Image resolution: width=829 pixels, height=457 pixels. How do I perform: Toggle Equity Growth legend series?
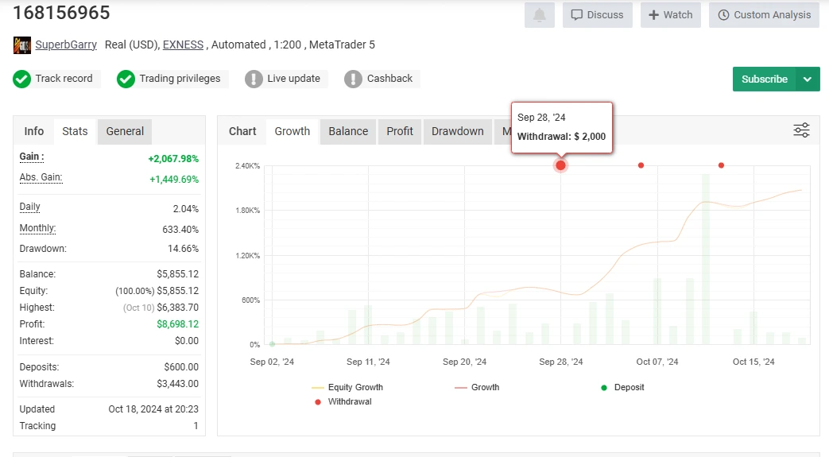click(x=347, y=387)
